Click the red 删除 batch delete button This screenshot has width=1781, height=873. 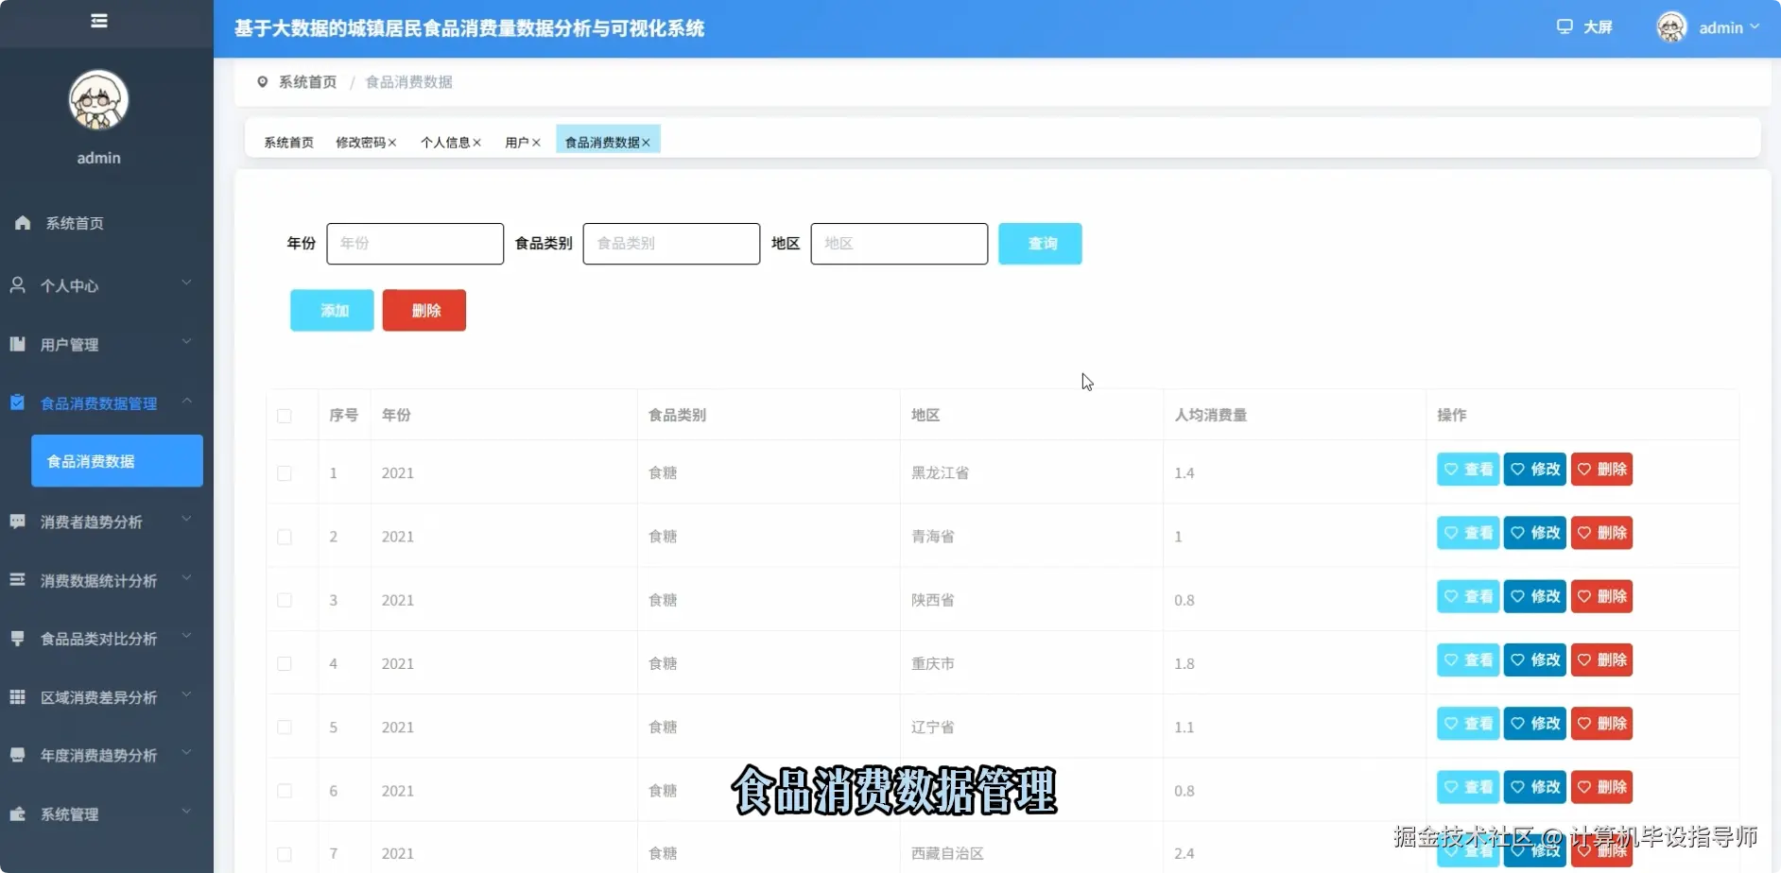click(424, 311)
